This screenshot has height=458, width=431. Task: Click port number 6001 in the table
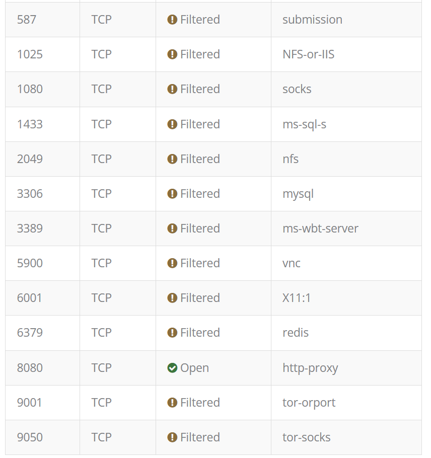pos(30,298)
